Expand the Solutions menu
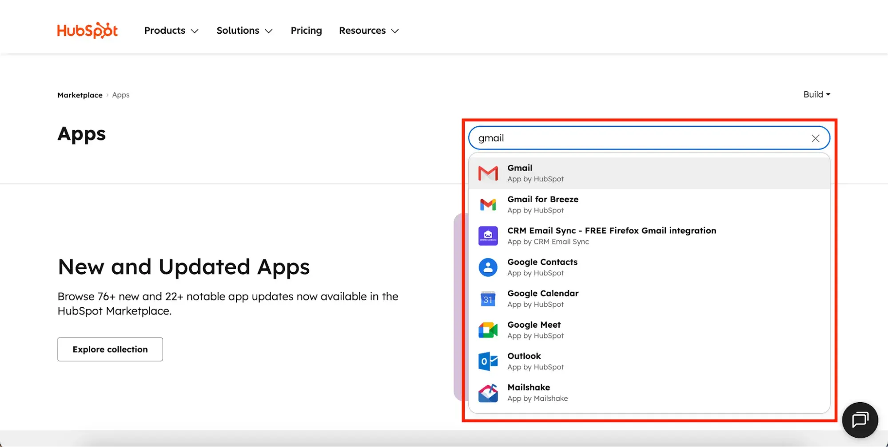This screenshot has height=447, width=888. point(244,31)
